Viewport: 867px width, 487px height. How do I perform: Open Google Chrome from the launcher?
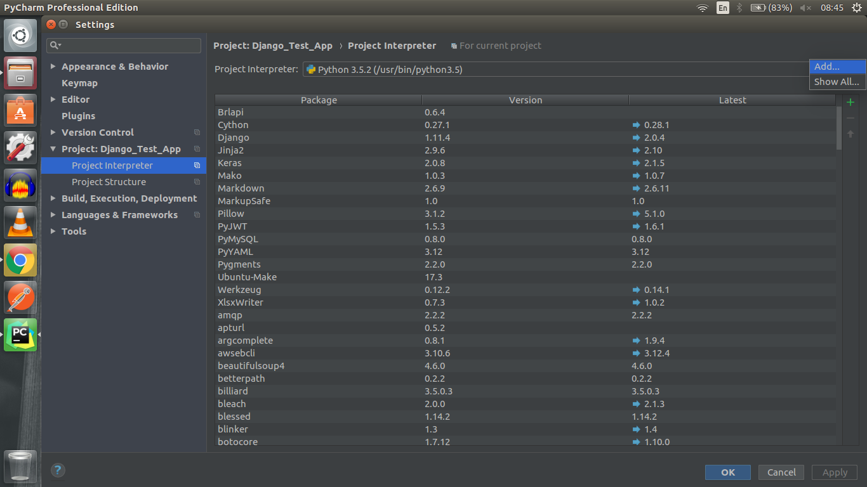(x=20, y=260)
